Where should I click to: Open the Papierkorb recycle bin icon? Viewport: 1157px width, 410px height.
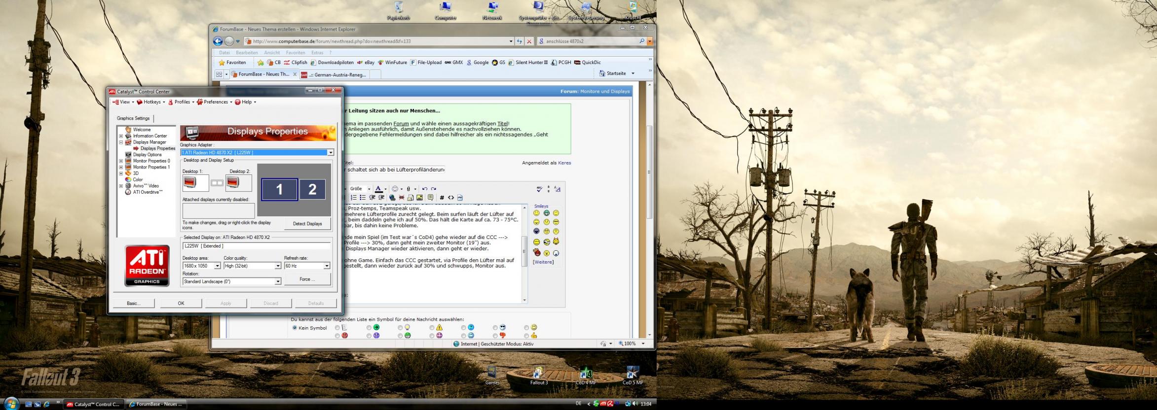[x=399, y=10]
